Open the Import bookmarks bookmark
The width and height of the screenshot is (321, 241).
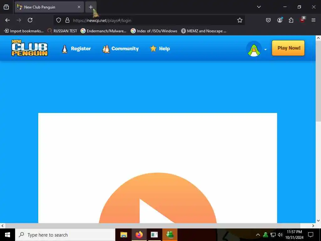click(x=24, y=31)
